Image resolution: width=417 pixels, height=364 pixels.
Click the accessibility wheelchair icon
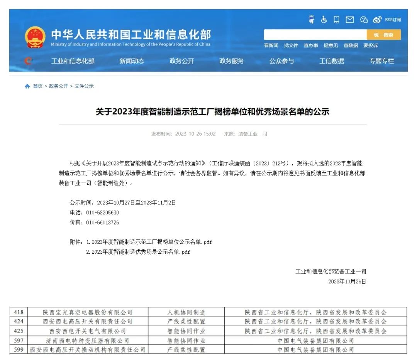pos(324,20)
